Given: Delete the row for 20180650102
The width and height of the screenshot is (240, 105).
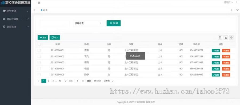Looking at the screenshot, I should (226, 57).
